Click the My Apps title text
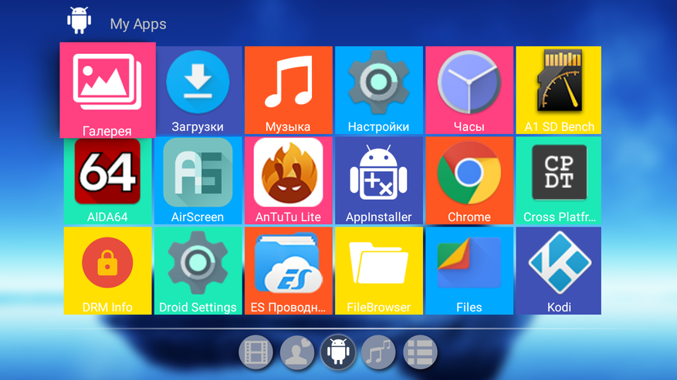Image resolution: width=677 pixels, height=380 pixels. 138,24
